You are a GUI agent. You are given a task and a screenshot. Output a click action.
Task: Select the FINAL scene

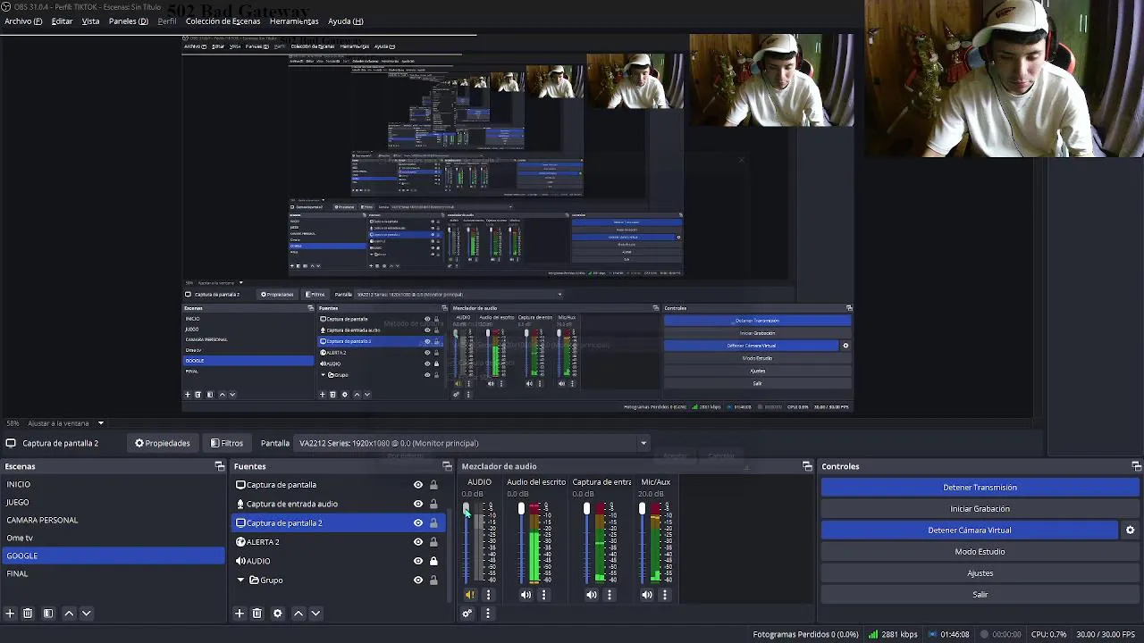113,573
